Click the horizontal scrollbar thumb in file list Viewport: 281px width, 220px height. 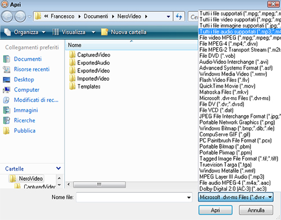click(99, 185)
